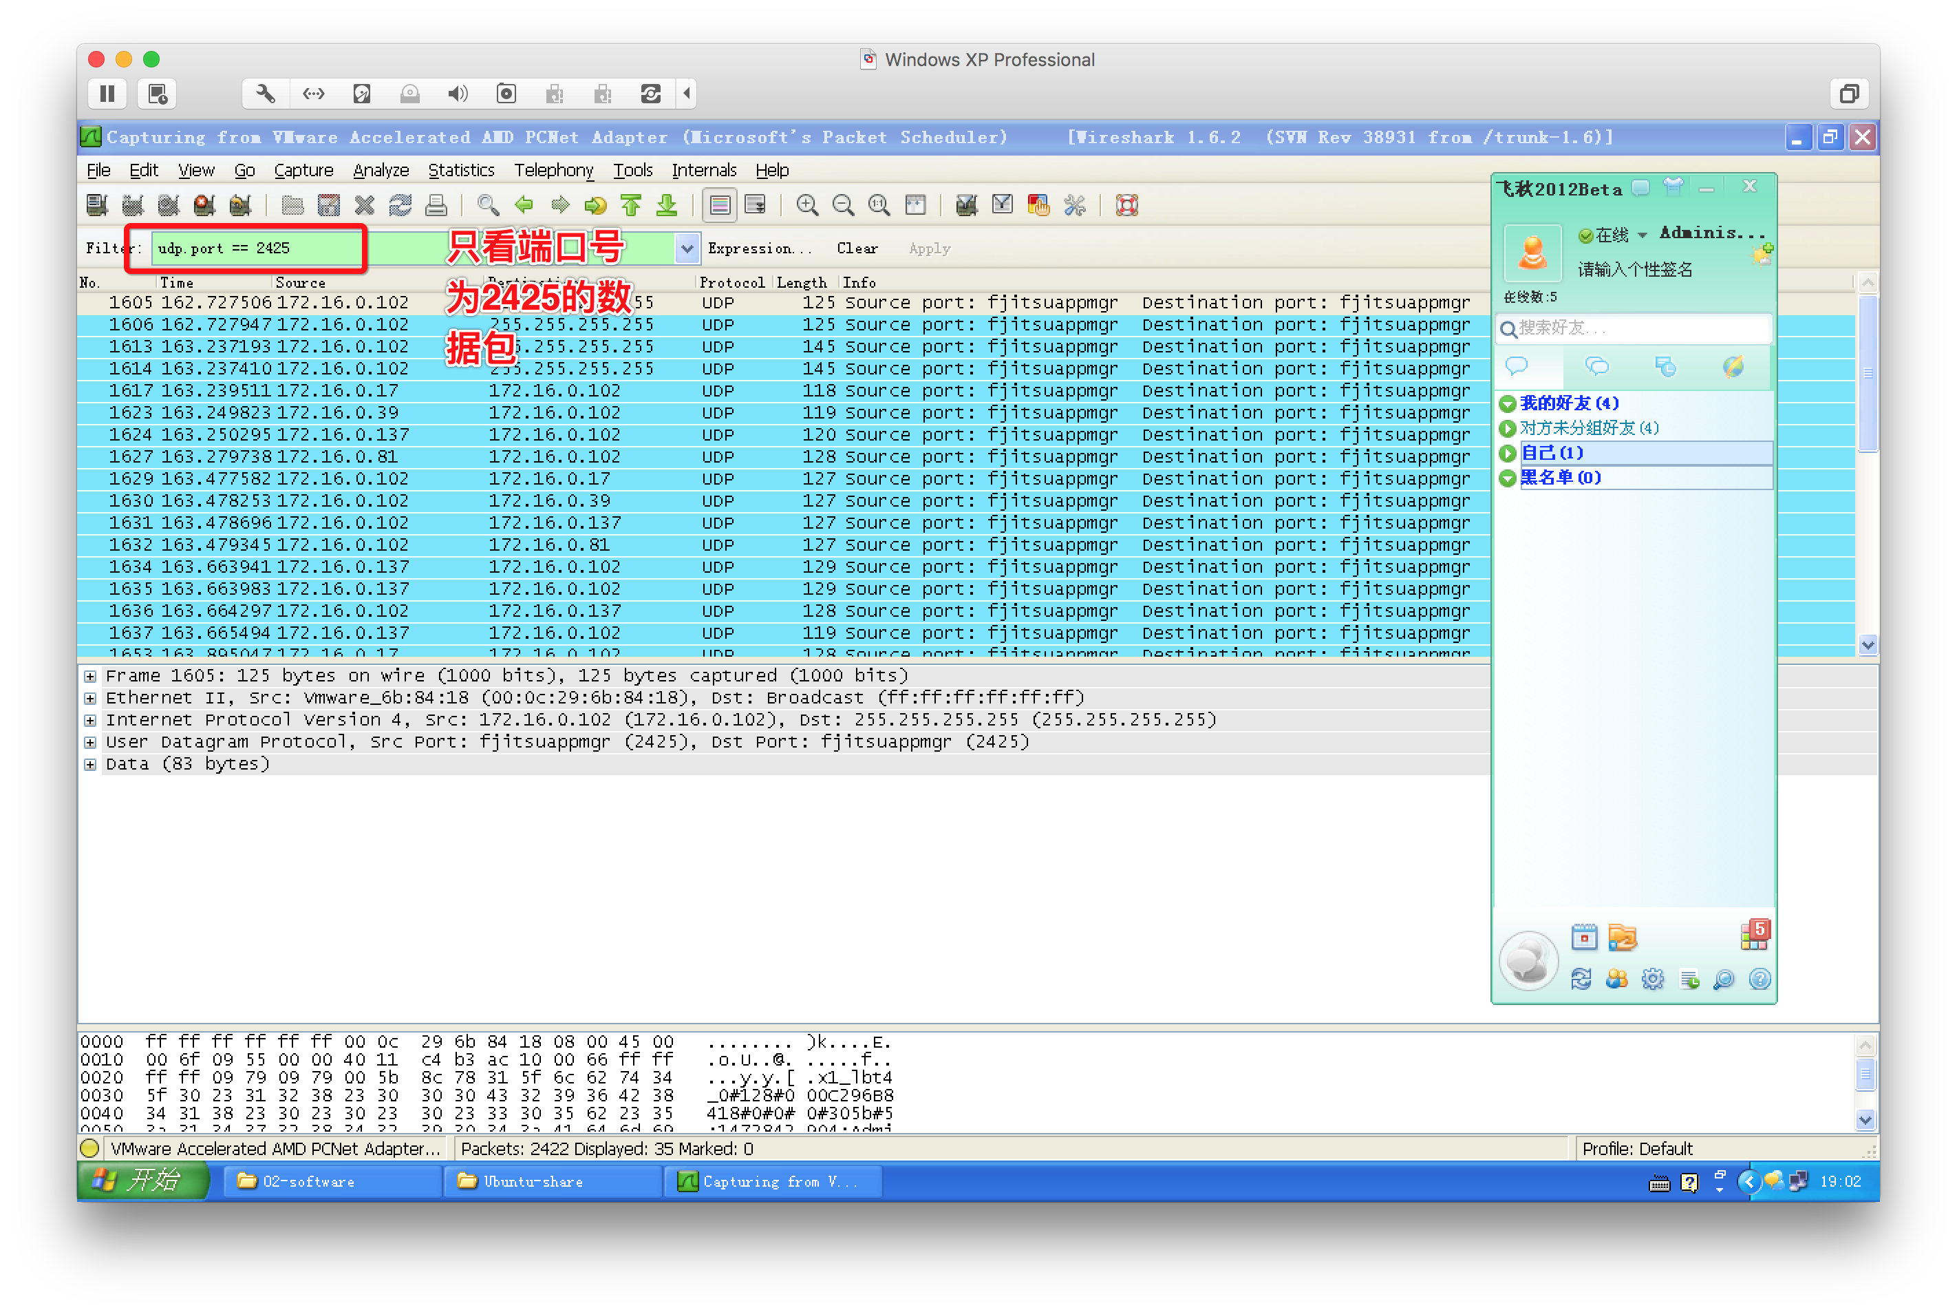Open the Analyze menu
Screen dimensions: 1957x1312
pos(381,170)
